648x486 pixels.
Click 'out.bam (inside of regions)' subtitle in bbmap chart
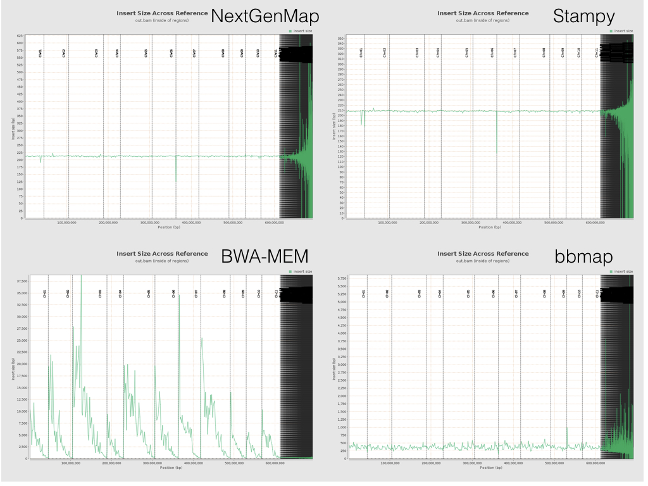483,261
